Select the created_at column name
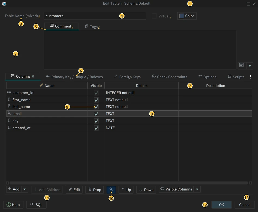 click(x=22, y=128)
